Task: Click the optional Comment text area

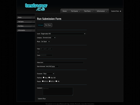Action: (58, 91)
